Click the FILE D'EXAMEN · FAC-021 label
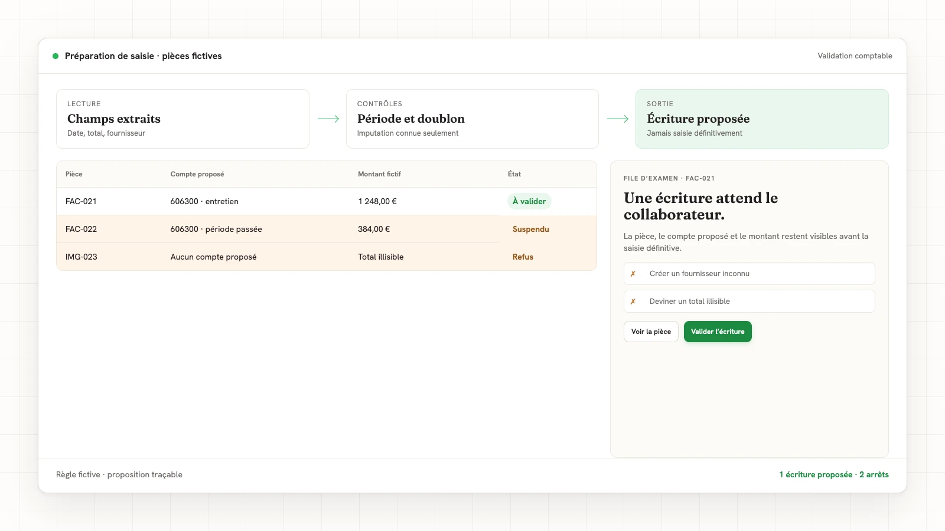The height and width of the screenshot is (531, 945). coord(669,178)
